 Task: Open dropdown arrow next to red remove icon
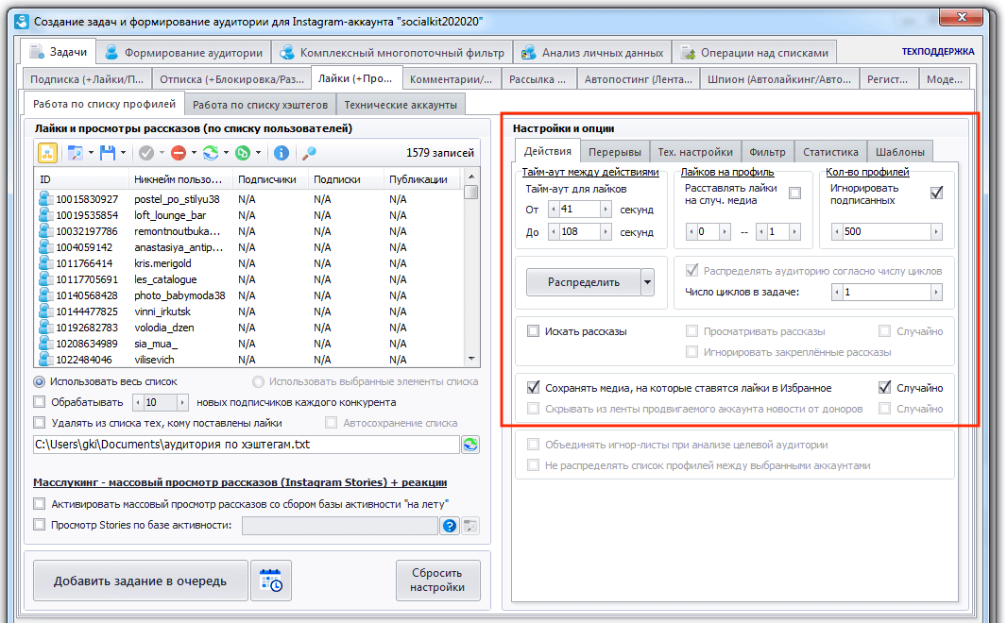click(x=194, y=153)
